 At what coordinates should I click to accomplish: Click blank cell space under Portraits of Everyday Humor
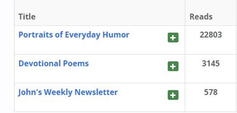[x=91, y=47]
